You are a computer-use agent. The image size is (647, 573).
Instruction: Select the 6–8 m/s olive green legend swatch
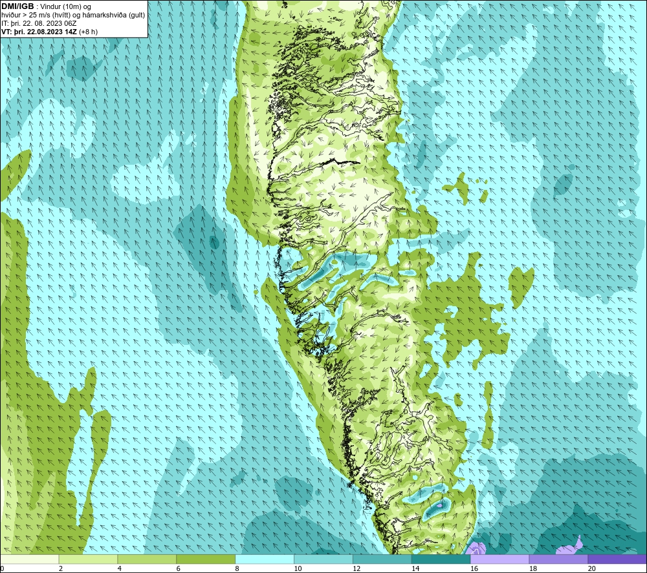pyautogui.click(x=206, y=559)
